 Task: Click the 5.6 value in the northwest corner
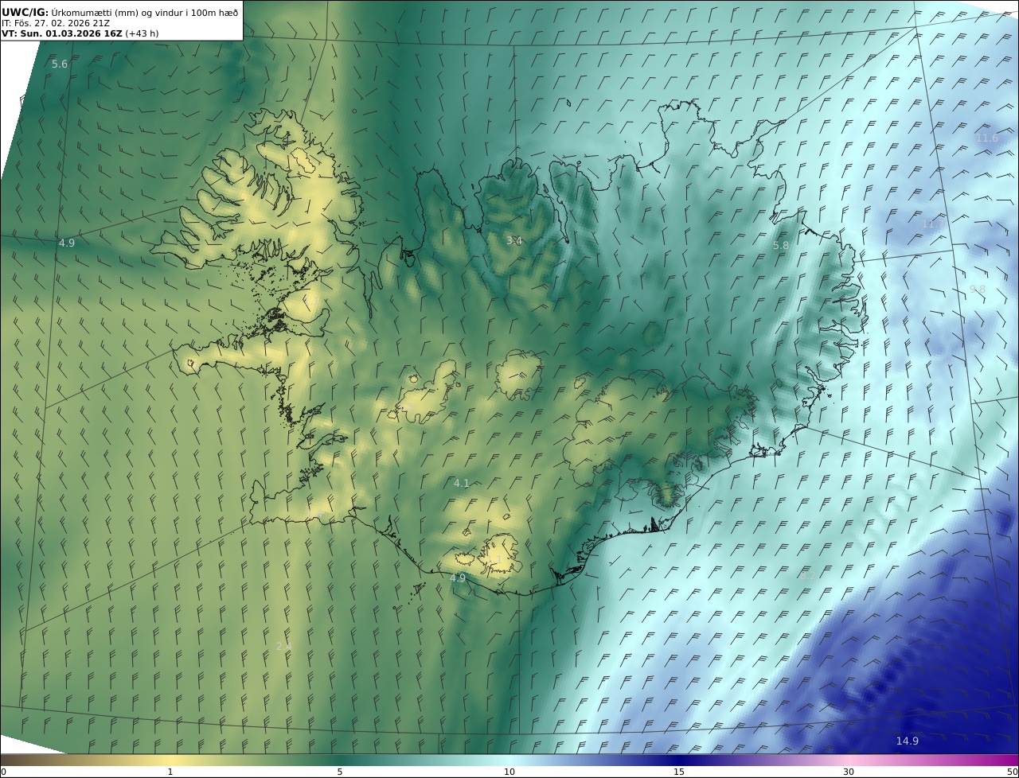point(60,64)
